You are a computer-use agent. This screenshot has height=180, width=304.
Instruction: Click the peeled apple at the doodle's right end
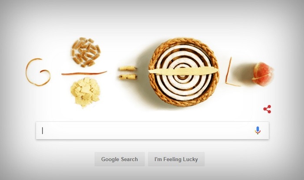coord(263,74)
